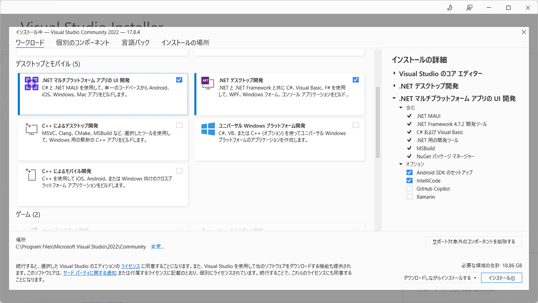538x303 pixels.
Task: Click the install path C:\Program Files text
Action: [81, 247]
